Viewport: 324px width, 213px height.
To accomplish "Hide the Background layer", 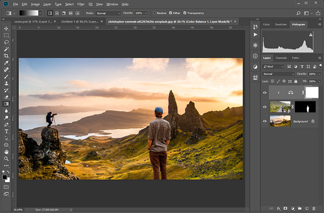I will pos(265,121).
